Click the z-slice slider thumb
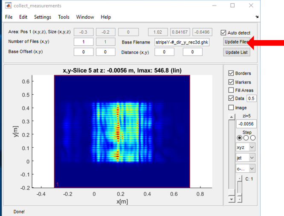The image size is (284, 216). pyautogui.click(x=232, y=192)
